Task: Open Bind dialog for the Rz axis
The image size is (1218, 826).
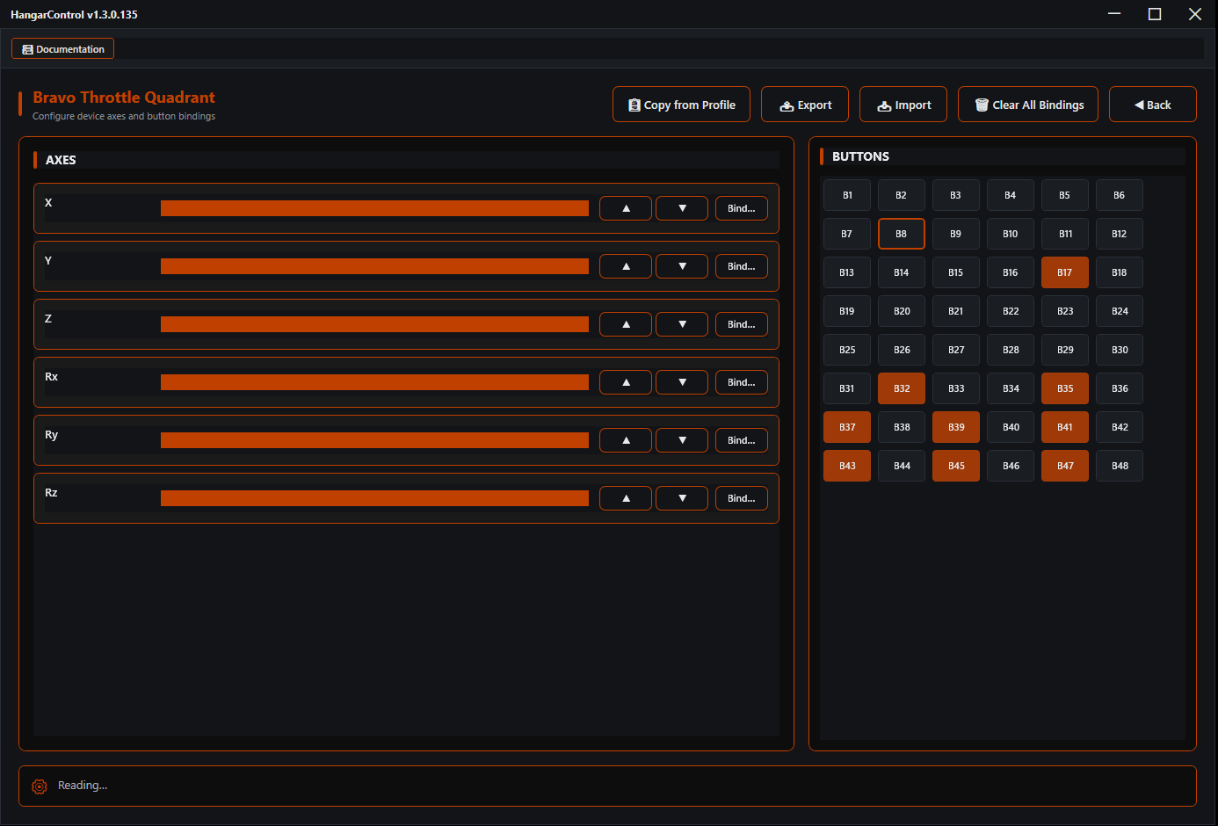Action: (x=741, y=497)
